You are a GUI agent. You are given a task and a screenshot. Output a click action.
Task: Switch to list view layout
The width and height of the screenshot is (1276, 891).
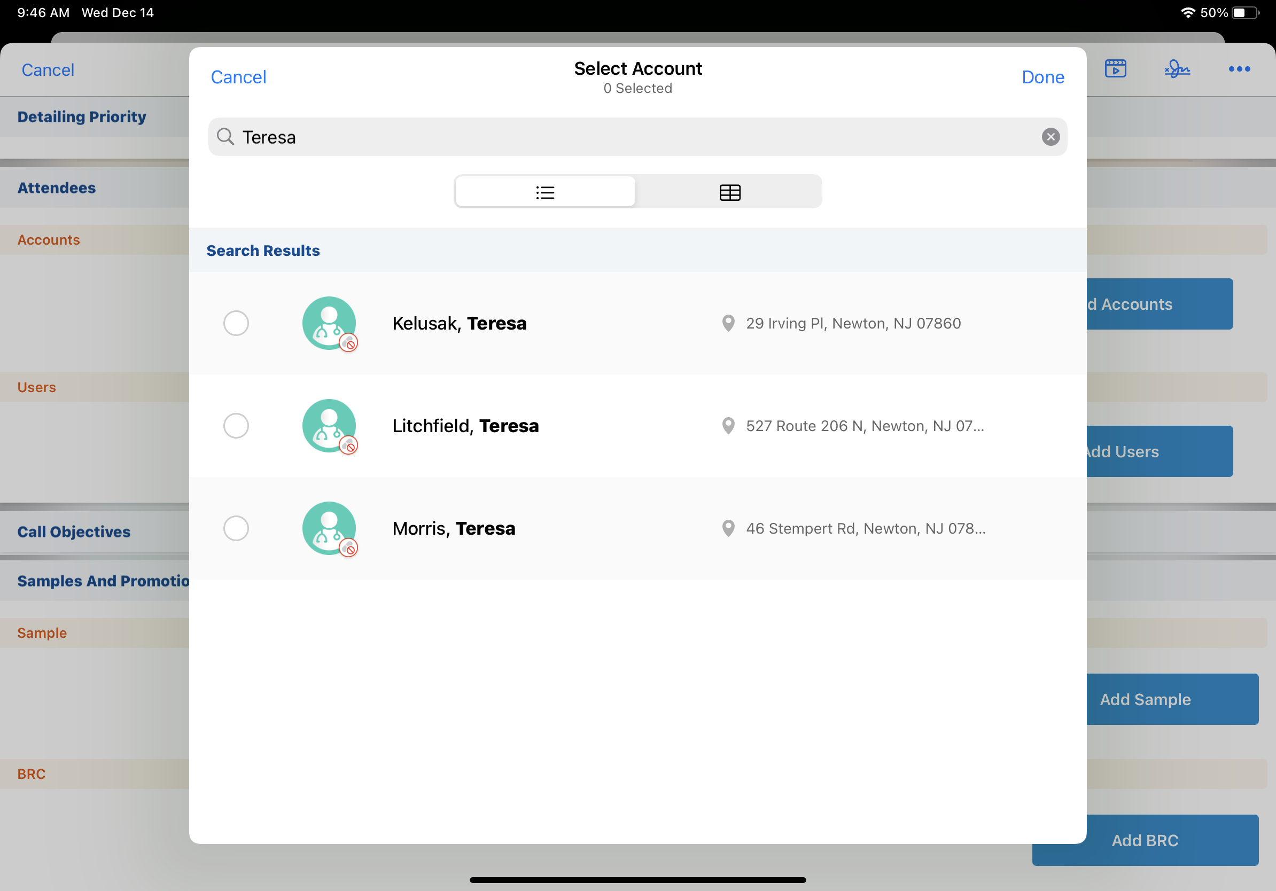(544, 192)
